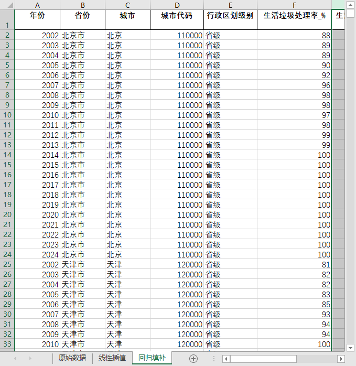
Task: Select column A header
Action: (37, 5)
